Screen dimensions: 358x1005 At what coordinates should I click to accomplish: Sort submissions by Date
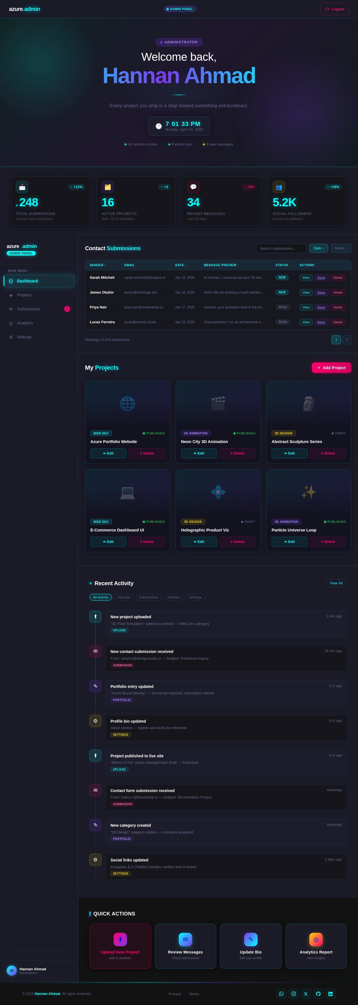coord(318,248)
